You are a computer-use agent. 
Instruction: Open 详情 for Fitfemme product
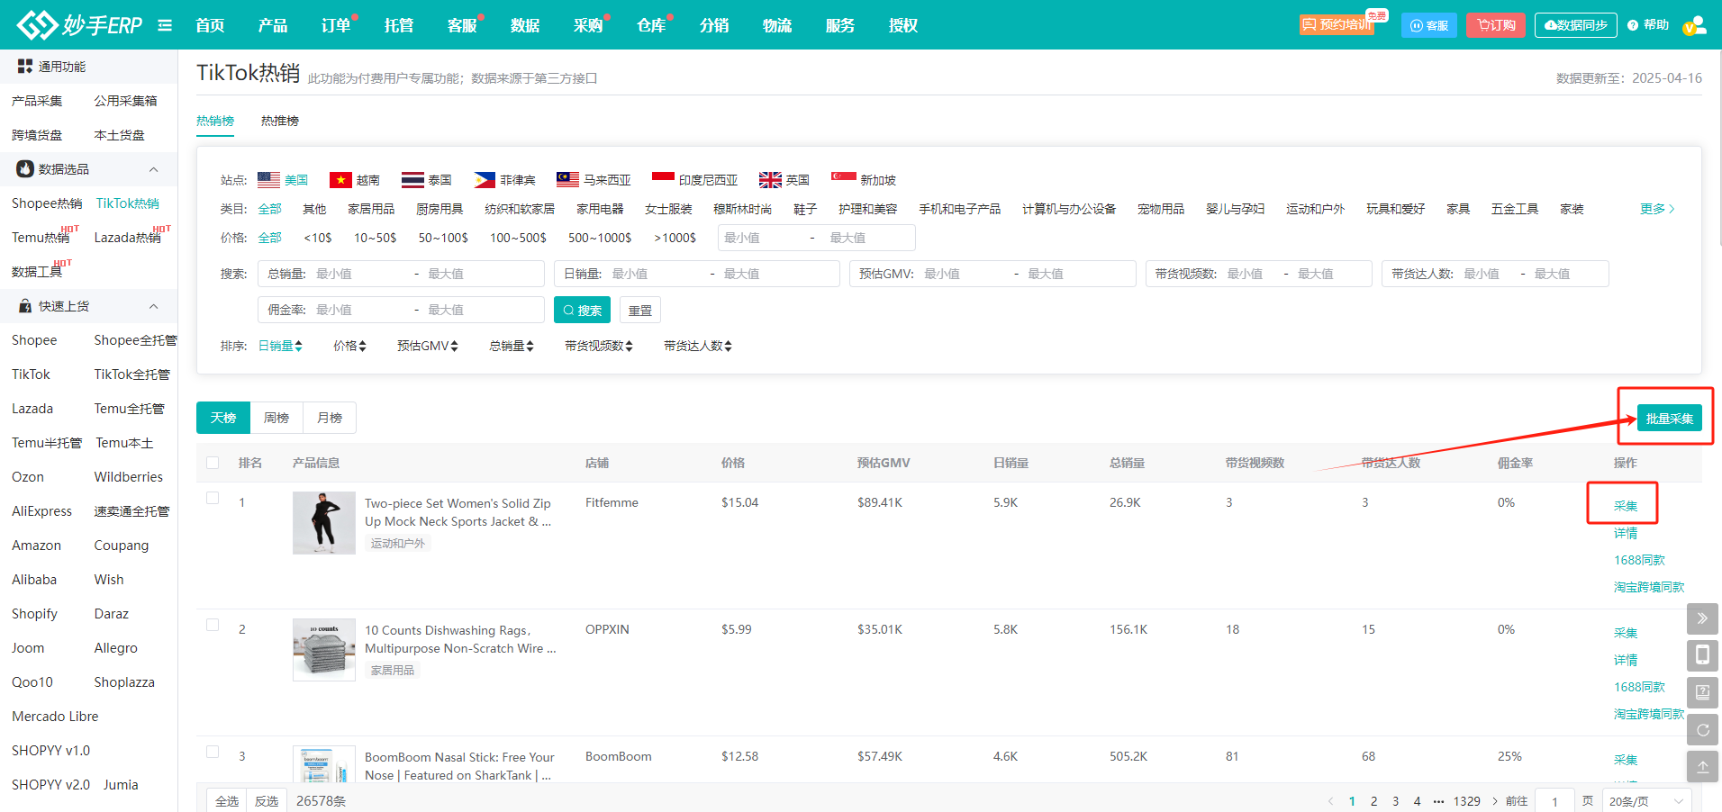coord(1626,533)
